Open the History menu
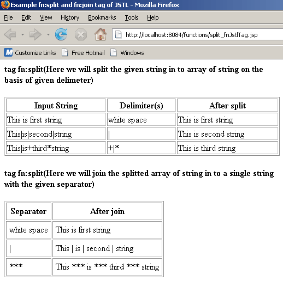The image size is (283, 299). point(70,17)
